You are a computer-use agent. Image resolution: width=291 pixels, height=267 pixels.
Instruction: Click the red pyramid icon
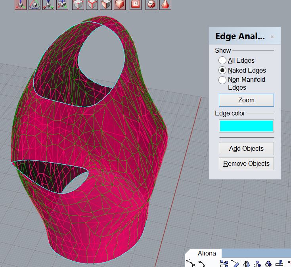coord(165,4)
